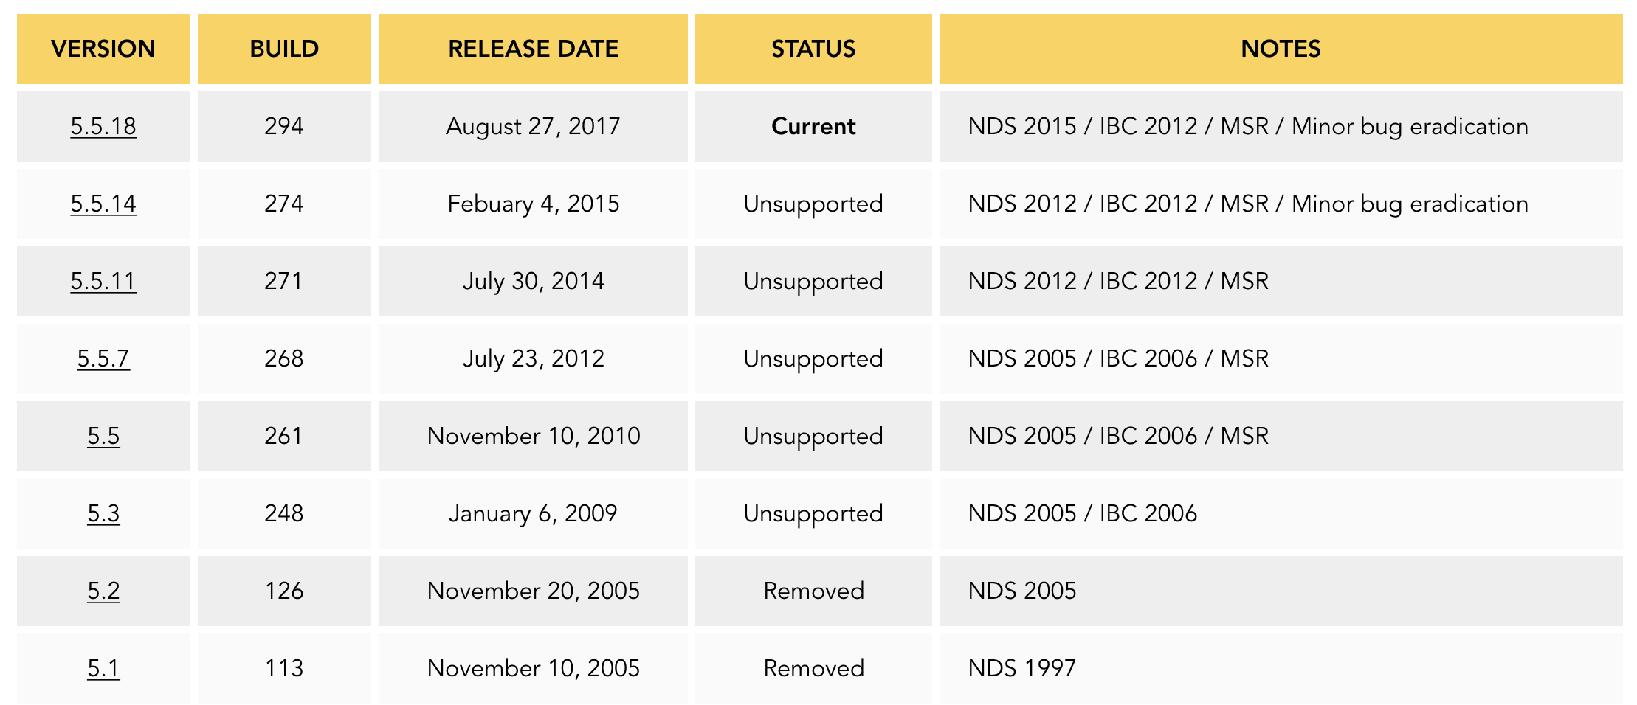Select the NDS 1997 notes cell

pos(1281,668)
